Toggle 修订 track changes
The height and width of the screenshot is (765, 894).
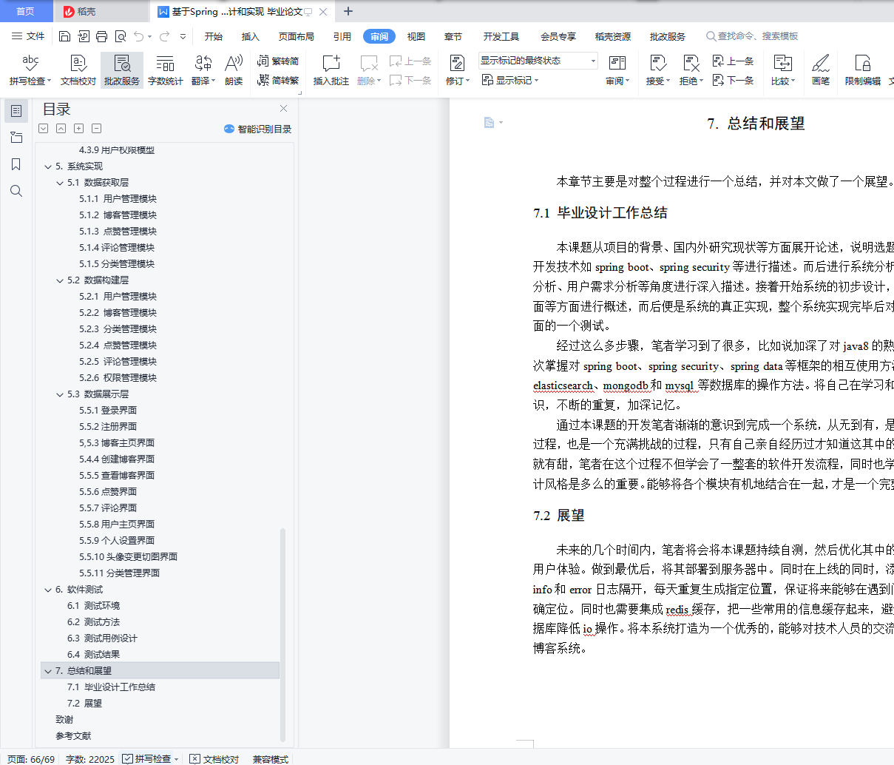(458, 70)
